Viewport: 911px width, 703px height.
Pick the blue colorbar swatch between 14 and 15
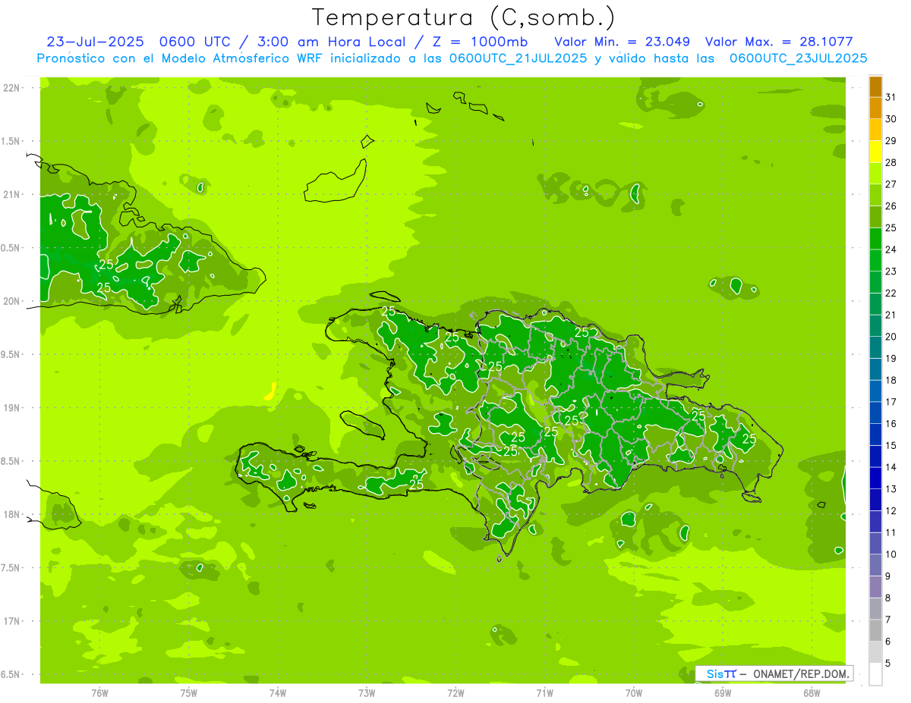[875, 457]
